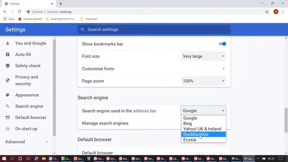Image resolution: width=288 pixels, height=162 pixels.
Task: Open the Windows Start menu
Action: coord(4,158)
